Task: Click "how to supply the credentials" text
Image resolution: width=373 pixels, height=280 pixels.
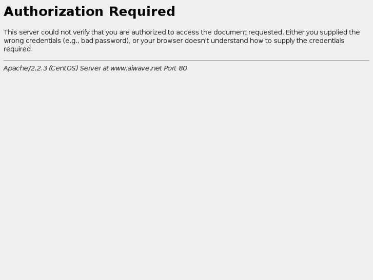Action: point(297,41)
